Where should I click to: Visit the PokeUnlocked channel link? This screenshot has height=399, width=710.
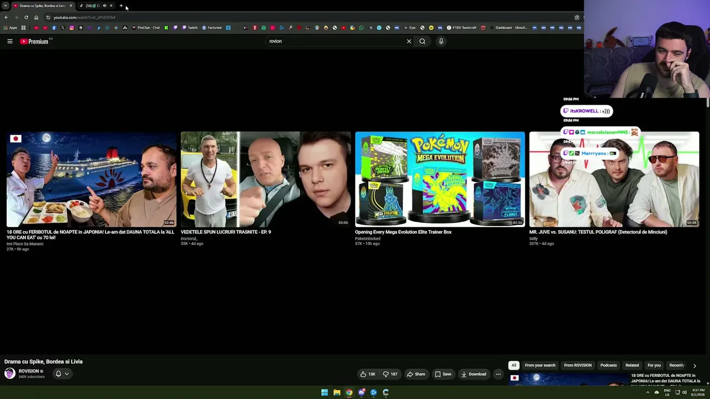coord(368,238)
